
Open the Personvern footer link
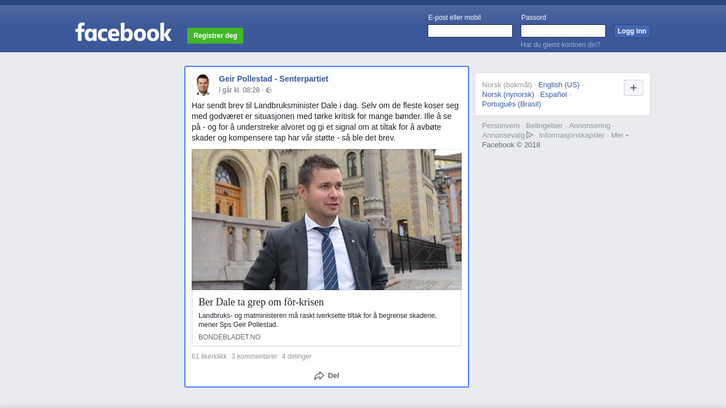click(x=501, y=126)
